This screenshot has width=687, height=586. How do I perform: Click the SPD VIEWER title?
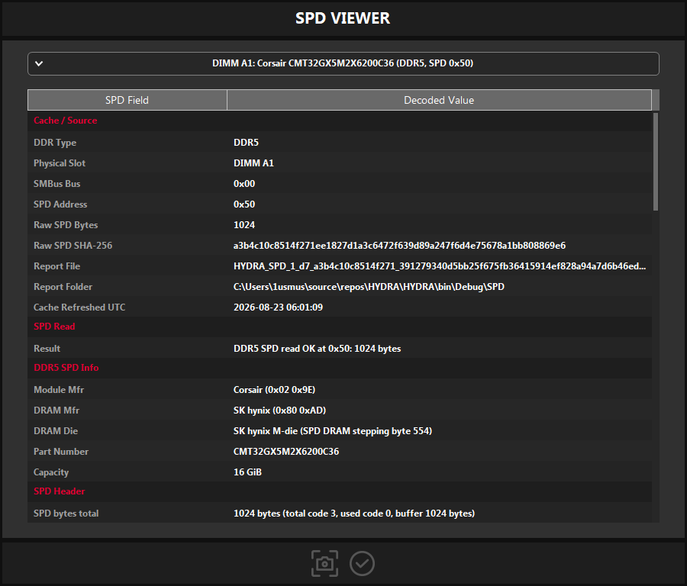coord(343,18)
